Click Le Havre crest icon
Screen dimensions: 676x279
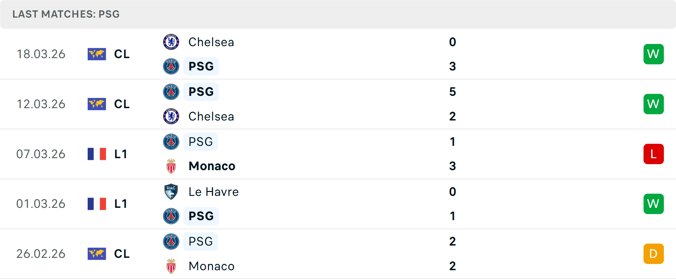pos(171,192)
